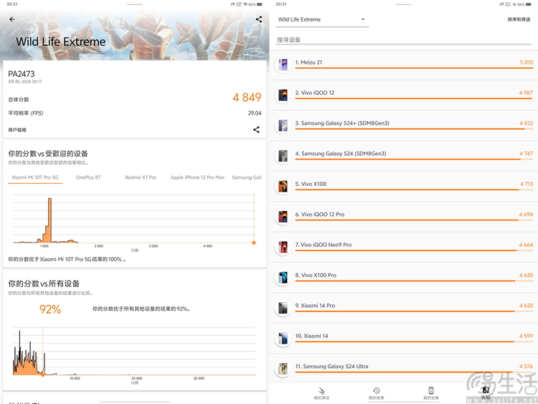Open Samsung Galaxy S24+ device thumbnail

tap(283, 126)
